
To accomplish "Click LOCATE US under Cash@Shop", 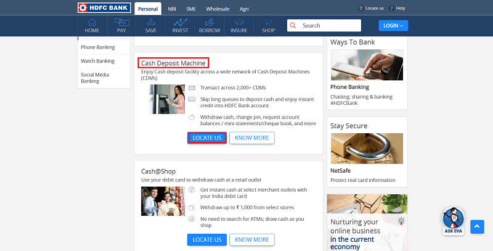I will tap(207, 240).
